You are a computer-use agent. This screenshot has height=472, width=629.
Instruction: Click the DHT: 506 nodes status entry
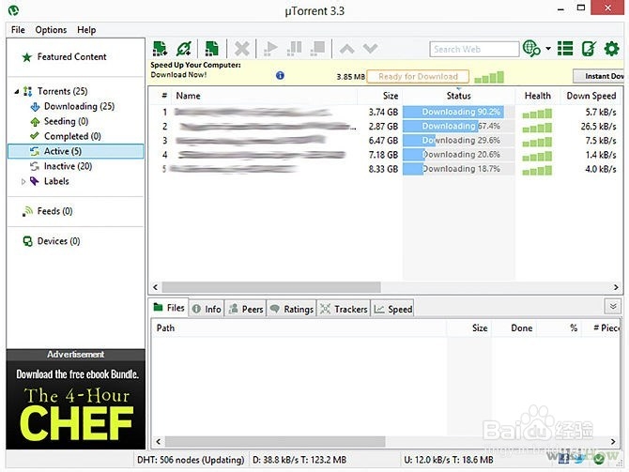(x=191, y=460)
